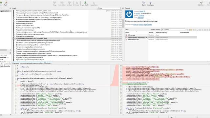Select the framemaintabl...asurement.cpp file row
Image resolution: width=210 pixels, height=118 pixels.
point(161,37)
